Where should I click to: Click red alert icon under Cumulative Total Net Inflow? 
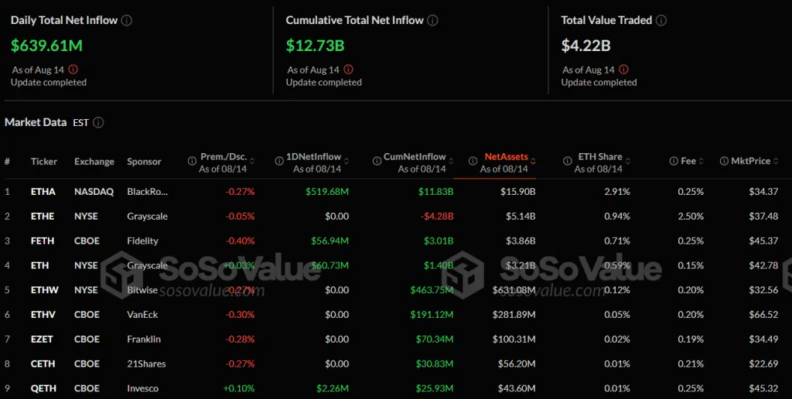tap(349, 69)
